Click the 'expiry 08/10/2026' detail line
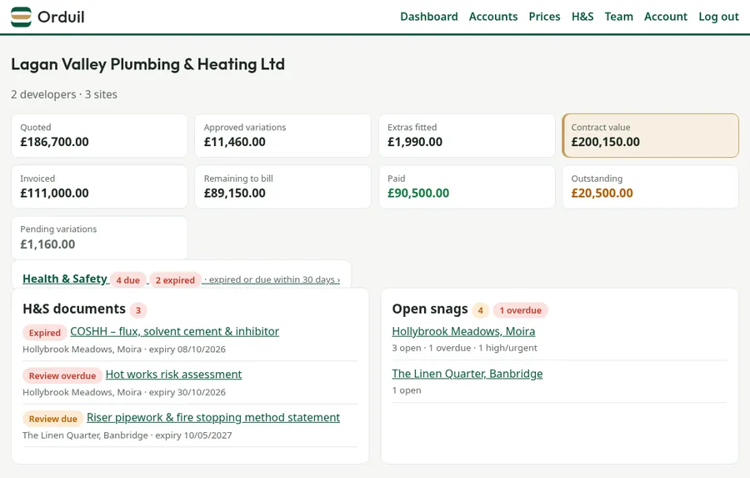The height and width of the screenshot is (478, 750). [x=124, y=350]
